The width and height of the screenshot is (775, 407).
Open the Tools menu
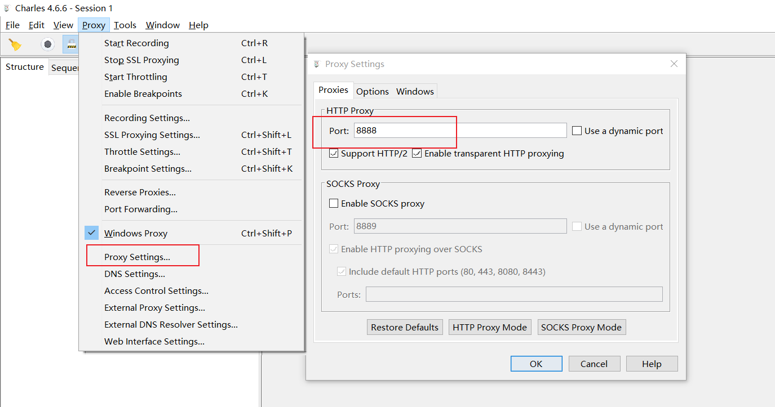pos(125,25)
